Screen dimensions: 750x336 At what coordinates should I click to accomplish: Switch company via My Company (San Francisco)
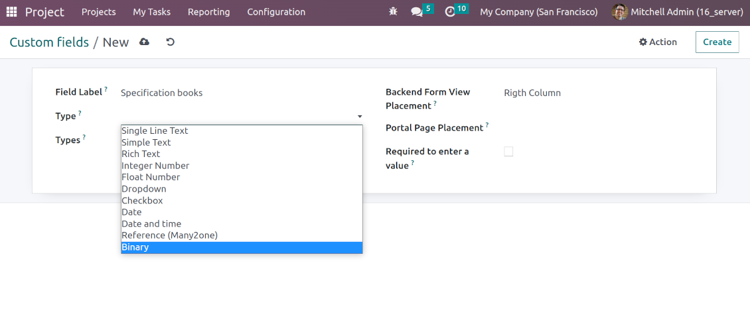click(538, 12)
